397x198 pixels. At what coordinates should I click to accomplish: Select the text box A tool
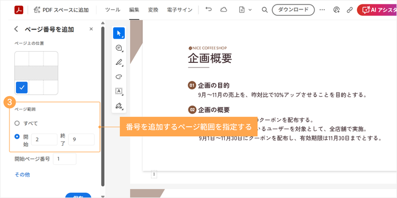[x=119, y=91]
